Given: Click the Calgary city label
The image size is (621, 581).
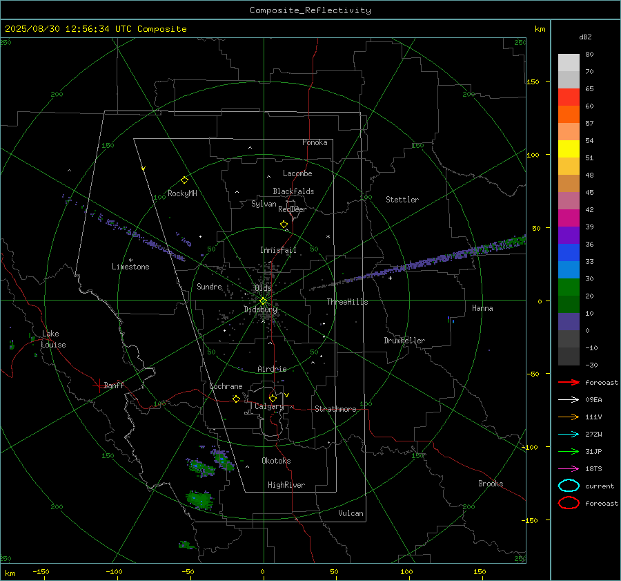Looking at the screenshot, I should tap(269, 406).
